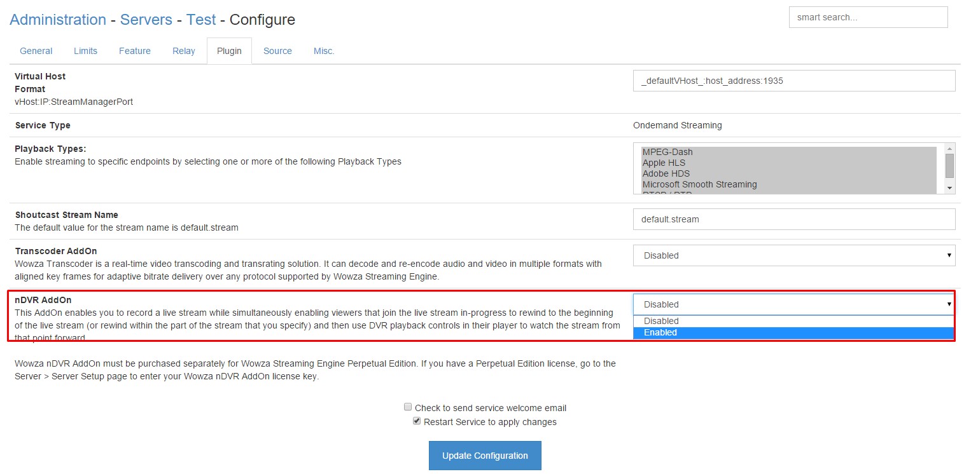
Task: Click the nDVR AddOn dropdown box
Action: click(x=794, y=304)
